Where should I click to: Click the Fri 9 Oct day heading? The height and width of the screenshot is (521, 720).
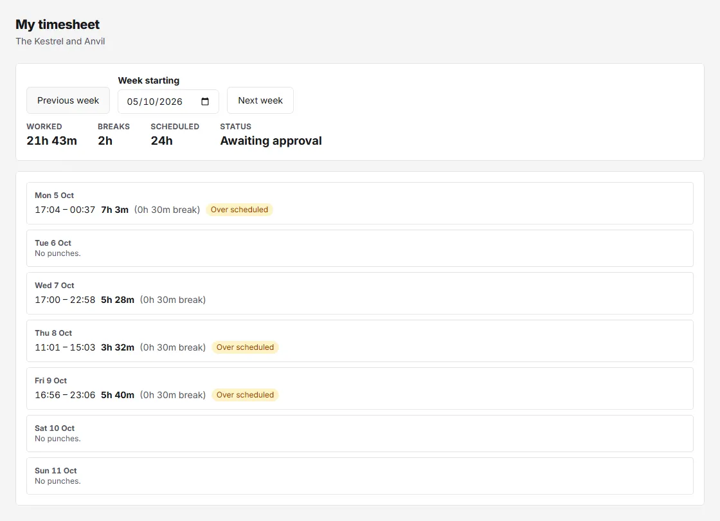[x=51, y=380]
